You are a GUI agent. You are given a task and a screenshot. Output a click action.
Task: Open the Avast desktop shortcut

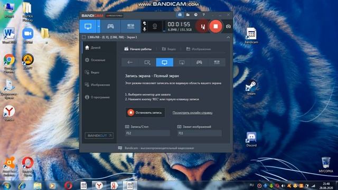pyautogui.click(x=9, y=166)
